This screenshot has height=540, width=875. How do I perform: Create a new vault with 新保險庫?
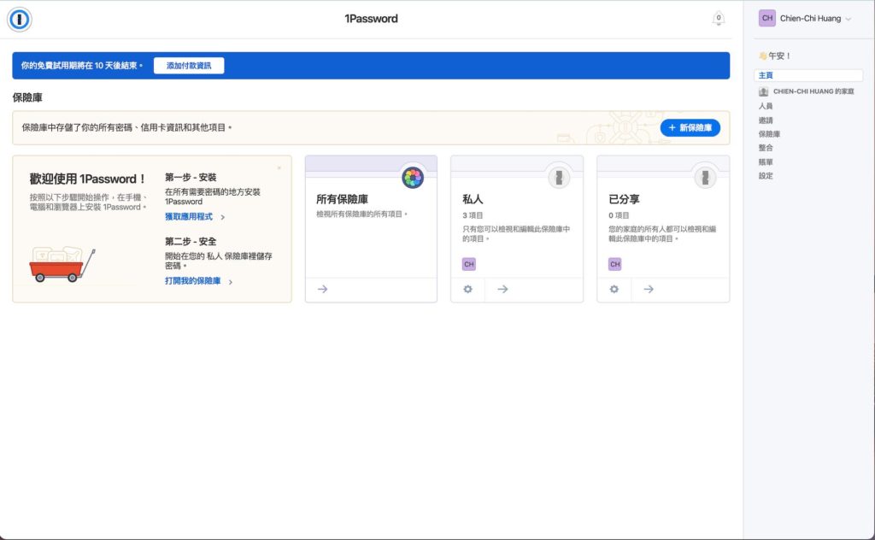[x=690, y=128]
